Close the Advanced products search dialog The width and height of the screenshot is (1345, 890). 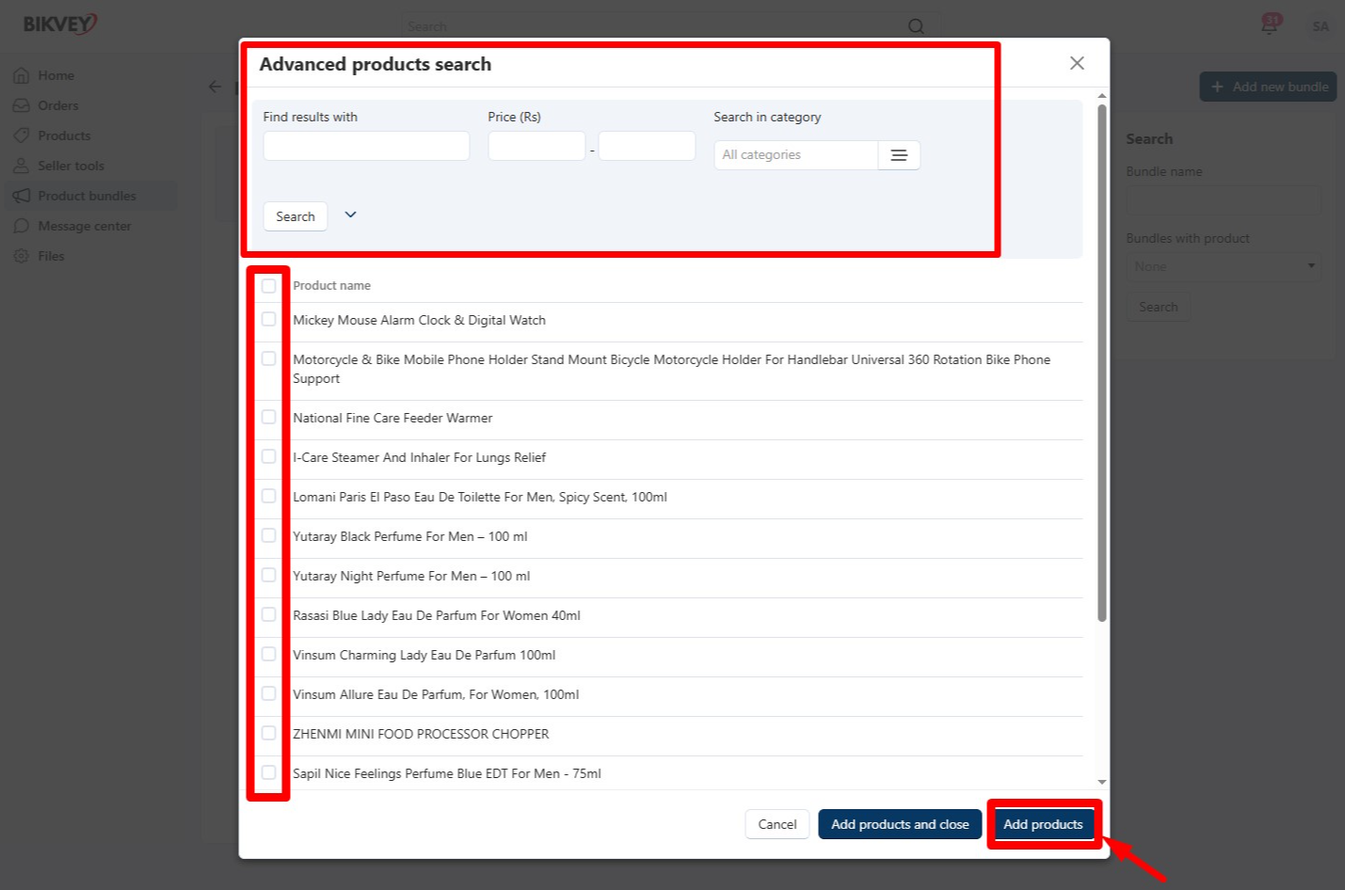(1077, 63)
